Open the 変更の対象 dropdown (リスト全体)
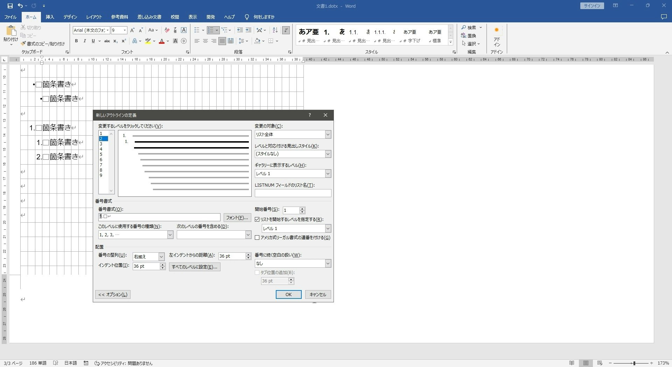Screen dimensions: 672x367 pos(293,135)
